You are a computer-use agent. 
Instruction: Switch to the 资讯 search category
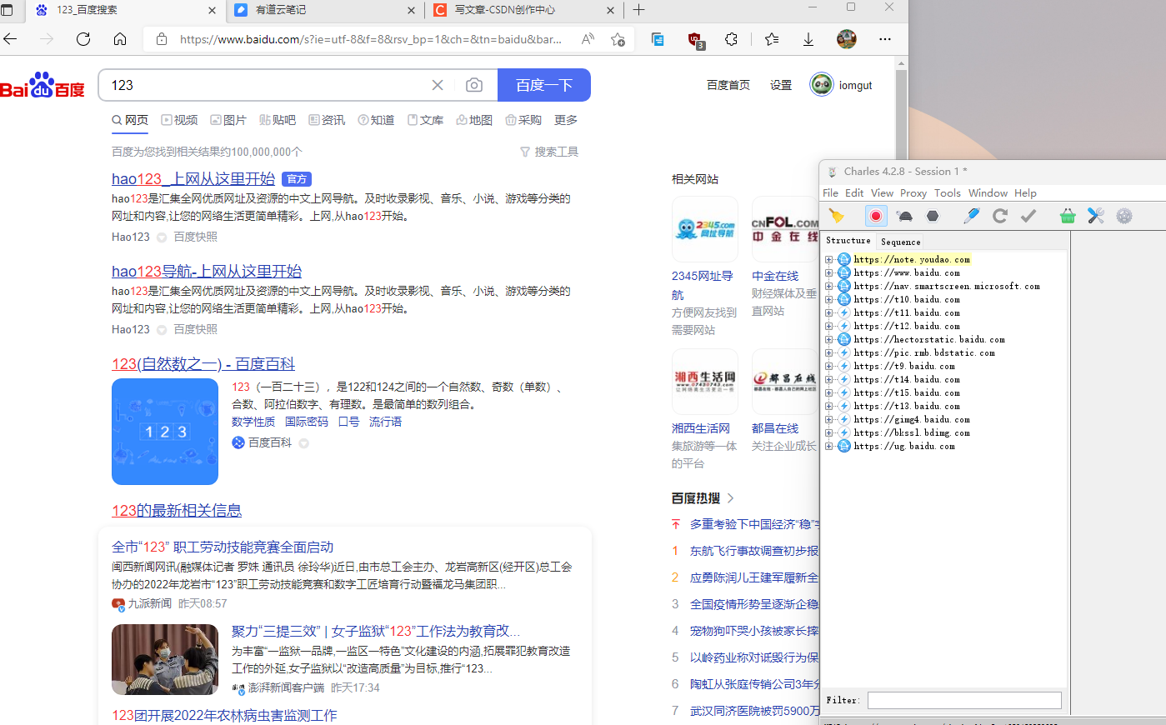(x=327, y=120)
